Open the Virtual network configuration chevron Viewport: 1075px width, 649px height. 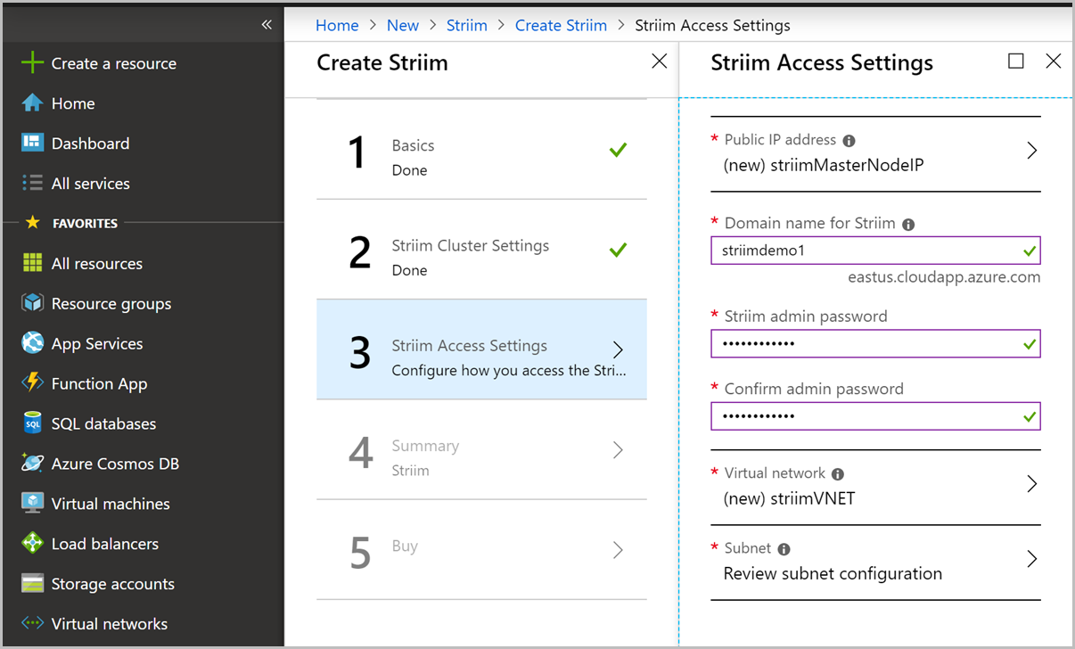click(1032, 483)
